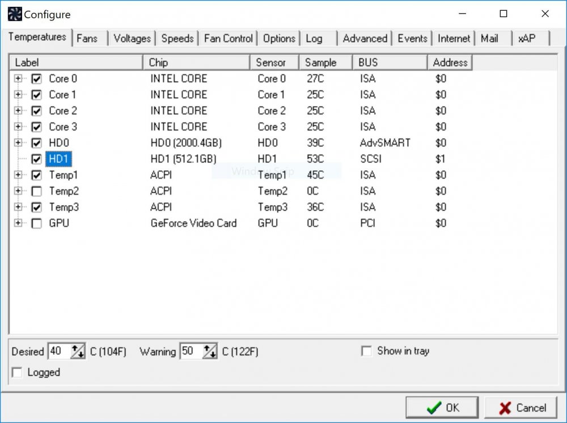Click the 'AdvSMART' bus value

pyautogui.click(x=385, y=143)
